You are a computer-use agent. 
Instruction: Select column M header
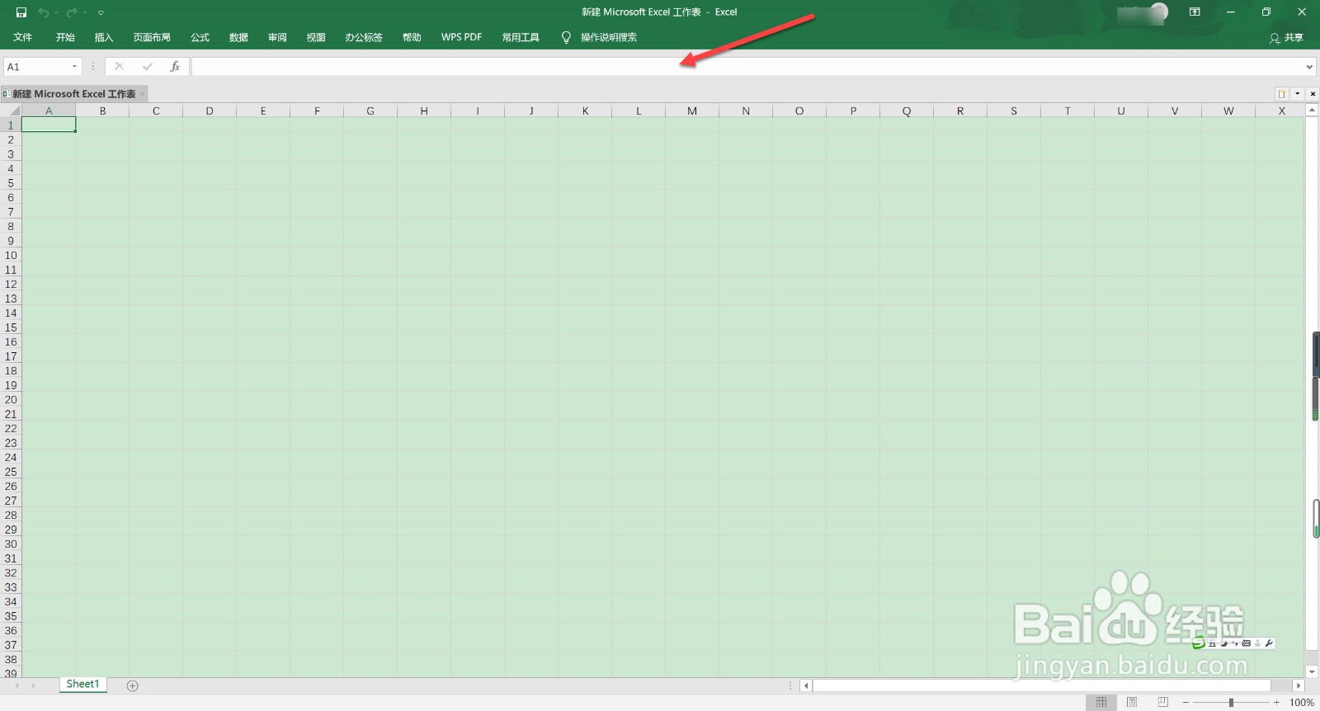[x=691, y=111]
